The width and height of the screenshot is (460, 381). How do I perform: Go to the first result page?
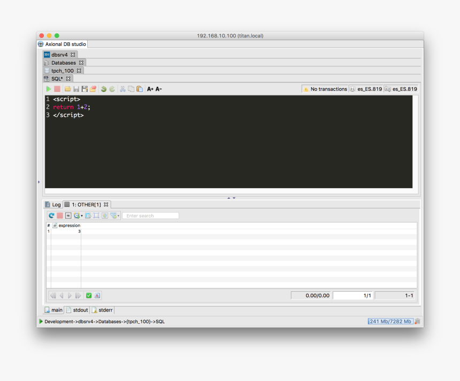53,296
